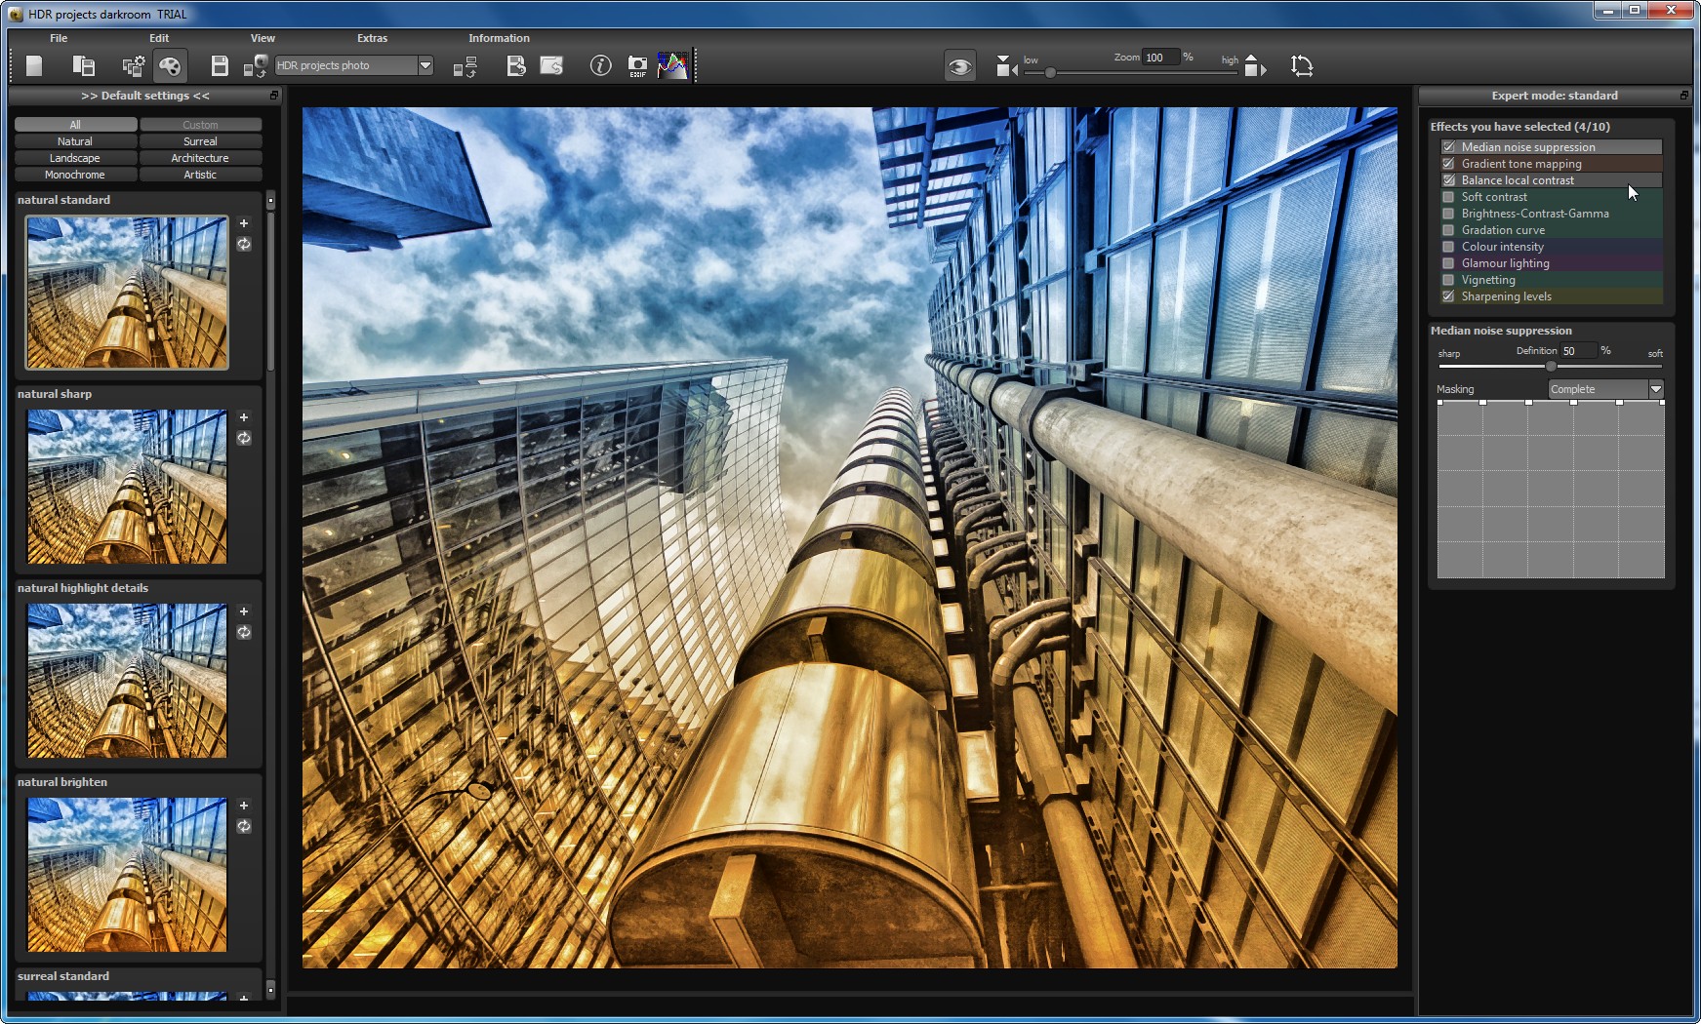Open the HDR projects photo dropdown

click(x=425, y=65)
